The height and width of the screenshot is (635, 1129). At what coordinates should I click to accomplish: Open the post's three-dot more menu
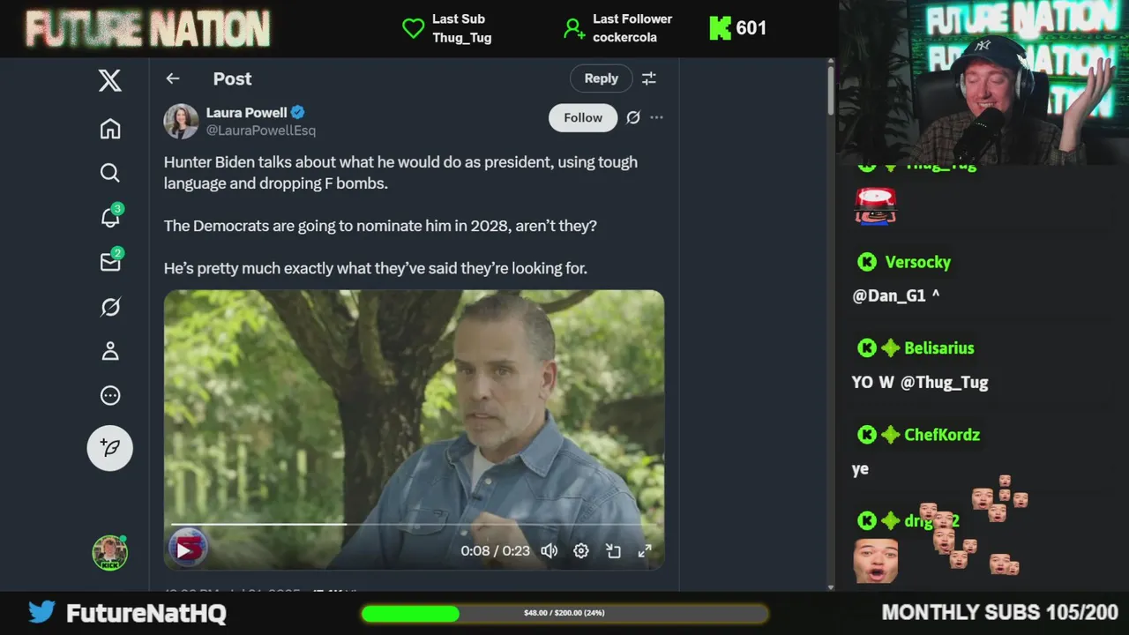(x=656, y=117)
